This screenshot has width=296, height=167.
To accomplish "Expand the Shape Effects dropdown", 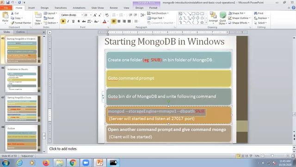I will click(239, 23).
